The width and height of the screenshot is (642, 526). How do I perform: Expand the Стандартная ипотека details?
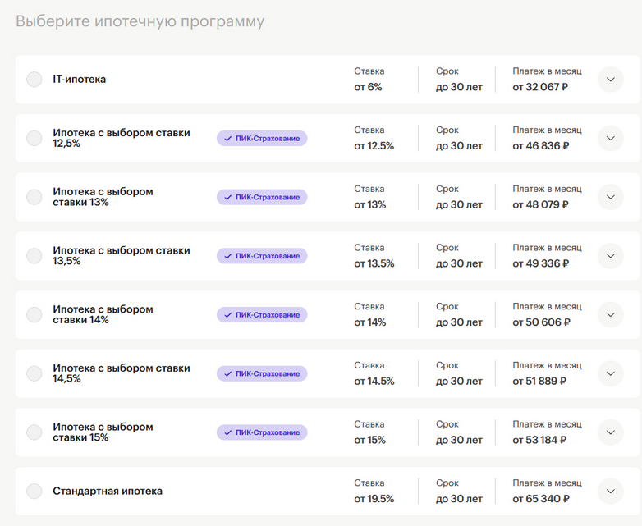[610, 492]
